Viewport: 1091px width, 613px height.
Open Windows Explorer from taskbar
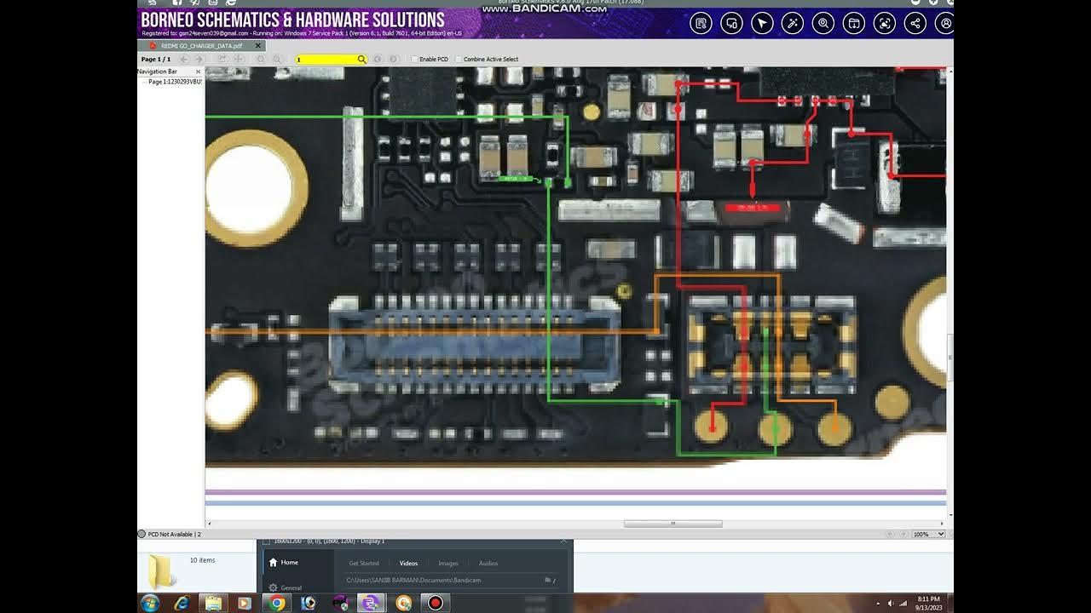tap(212, 603)
